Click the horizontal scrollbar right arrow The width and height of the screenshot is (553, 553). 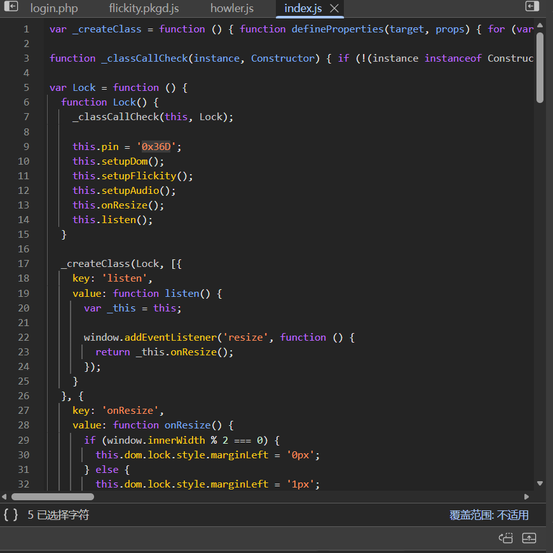point(526,496)
